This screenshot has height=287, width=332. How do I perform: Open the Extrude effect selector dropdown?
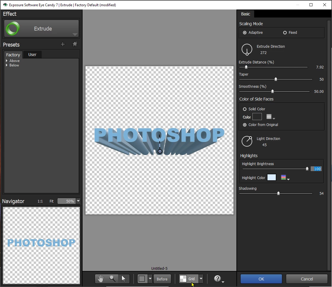41,29
